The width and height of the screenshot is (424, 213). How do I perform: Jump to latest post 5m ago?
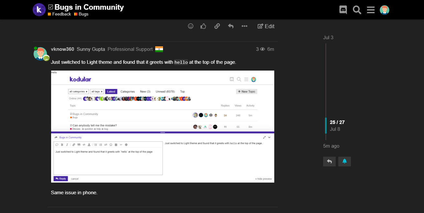[331, 146]
